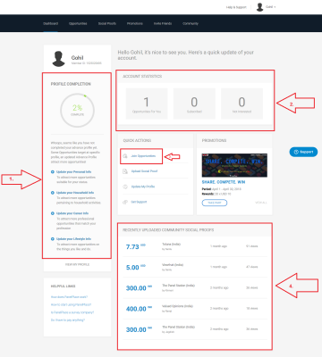This screenshot has width=322, height=357.
Task: Click View All in the Promotions panel
Action: (261, 203)
